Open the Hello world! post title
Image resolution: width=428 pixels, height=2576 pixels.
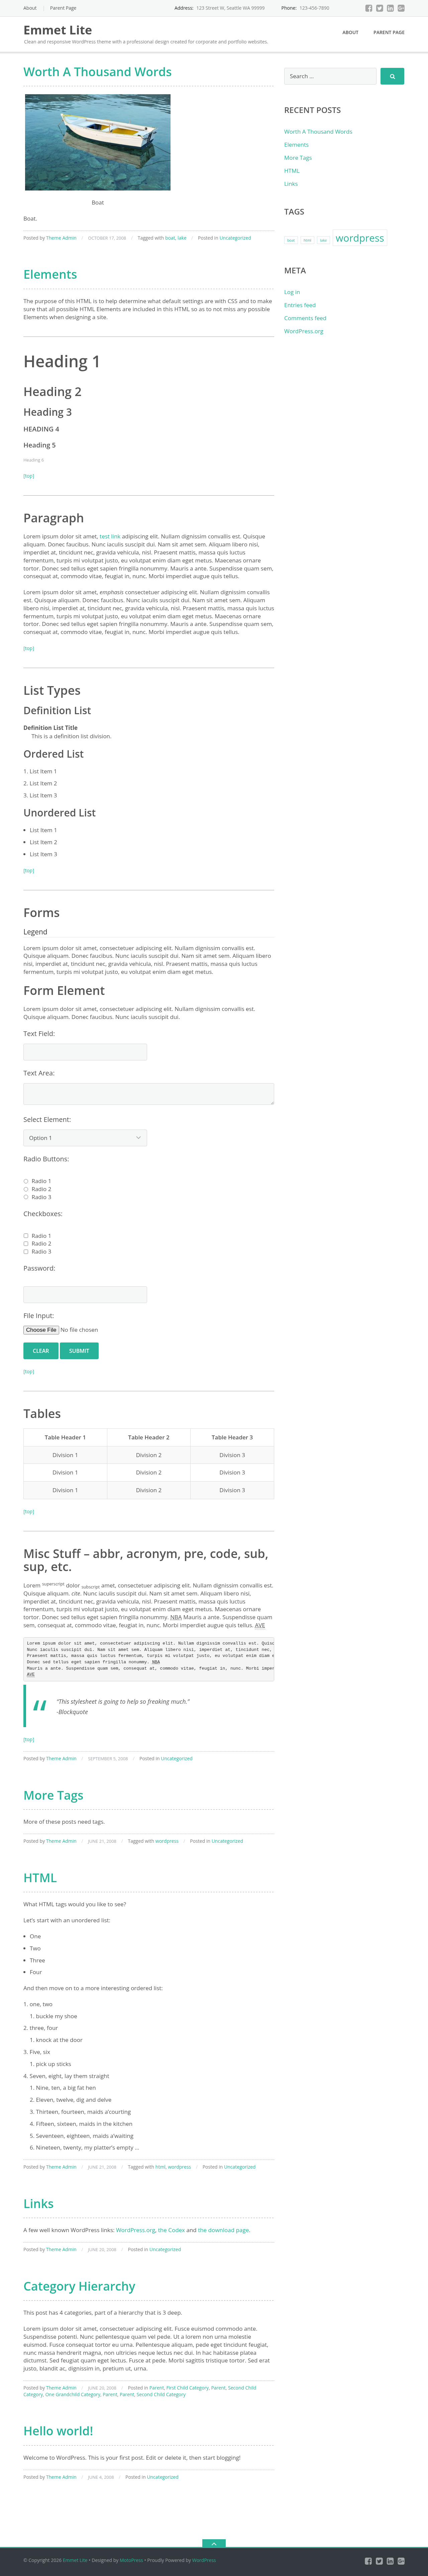pyautogui.click(x=58, y=2431)
